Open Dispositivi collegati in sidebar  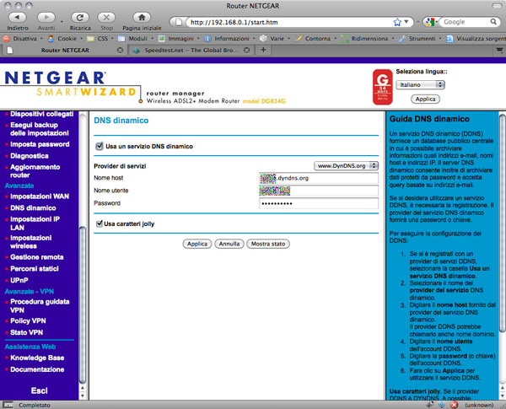pyautogui.click(x=41, y=114)
